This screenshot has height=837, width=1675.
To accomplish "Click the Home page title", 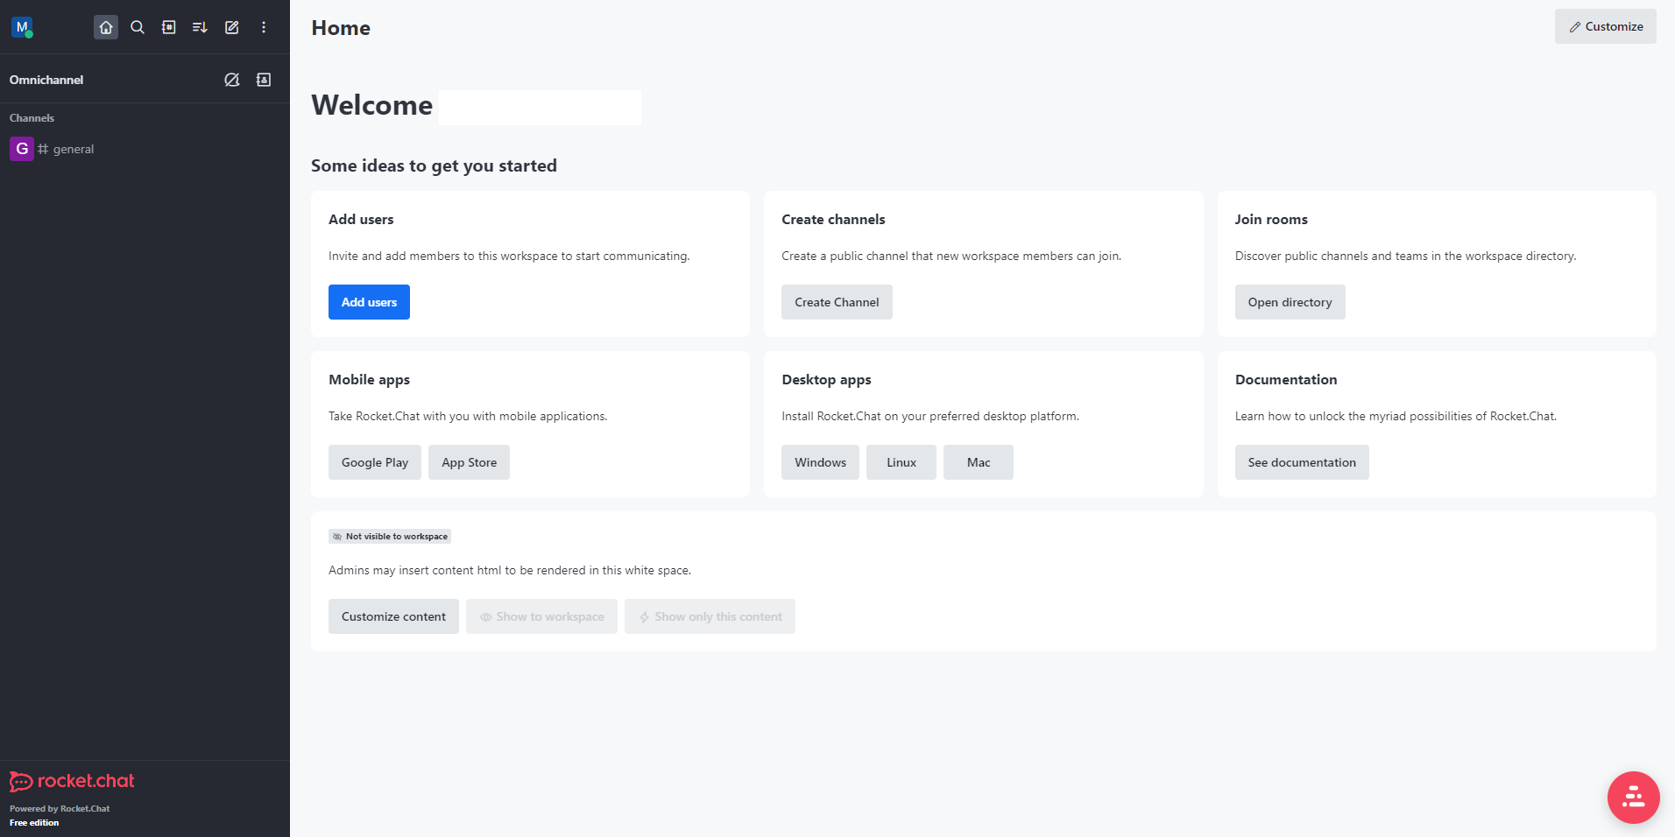I will pos(341,28).
